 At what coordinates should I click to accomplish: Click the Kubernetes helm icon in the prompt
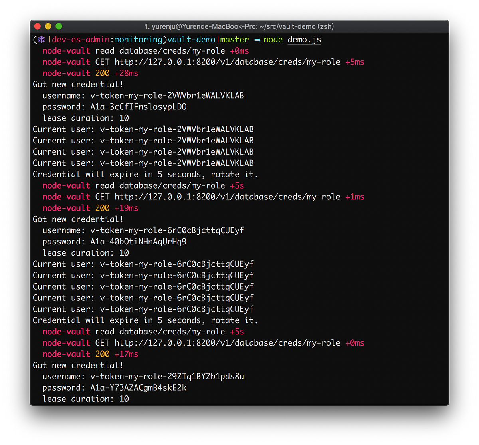click(42, 40)
